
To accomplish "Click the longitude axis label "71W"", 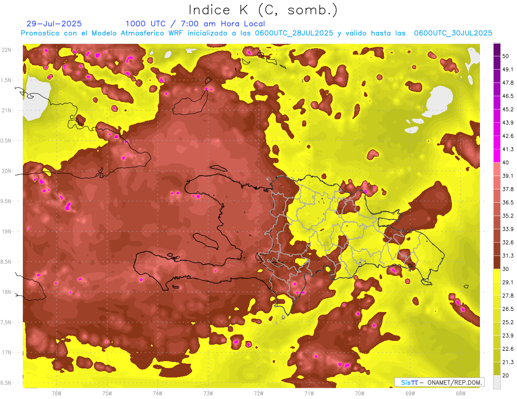I will tap(309, 393).
